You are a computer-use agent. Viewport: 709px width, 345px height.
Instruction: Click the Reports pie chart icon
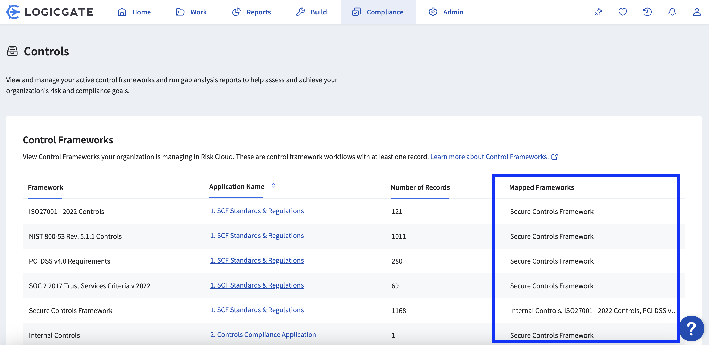click(x=236, y=12)
